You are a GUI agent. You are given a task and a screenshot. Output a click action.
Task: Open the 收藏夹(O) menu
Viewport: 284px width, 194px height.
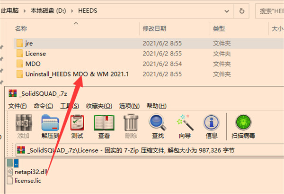pyautogui.click(x=99, y=106)
